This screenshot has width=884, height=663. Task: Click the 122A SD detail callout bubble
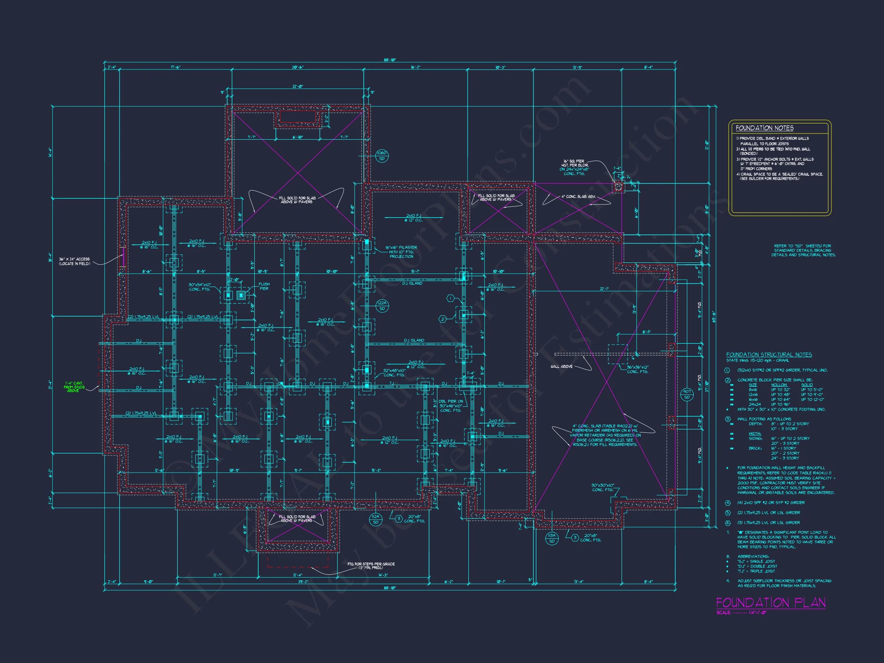pos(382,306)
